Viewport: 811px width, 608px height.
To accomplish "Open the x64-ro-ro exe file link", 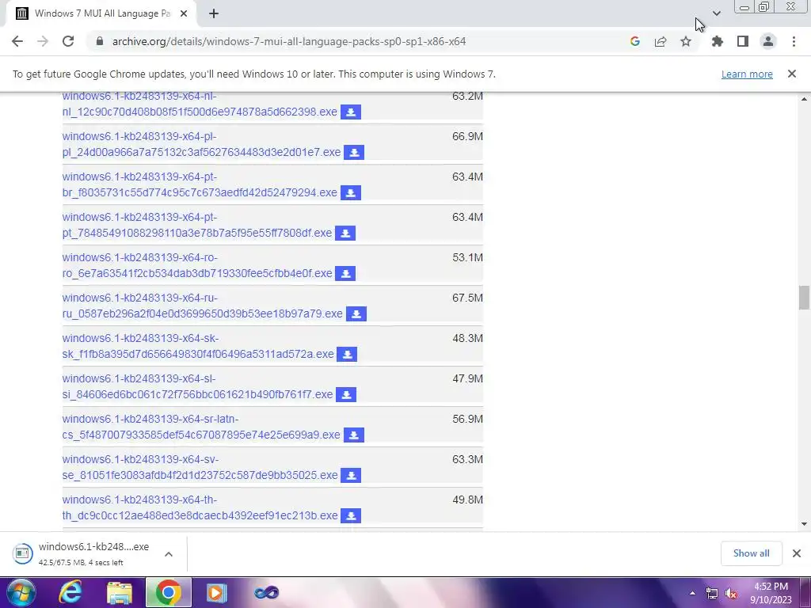I will 197,265.
